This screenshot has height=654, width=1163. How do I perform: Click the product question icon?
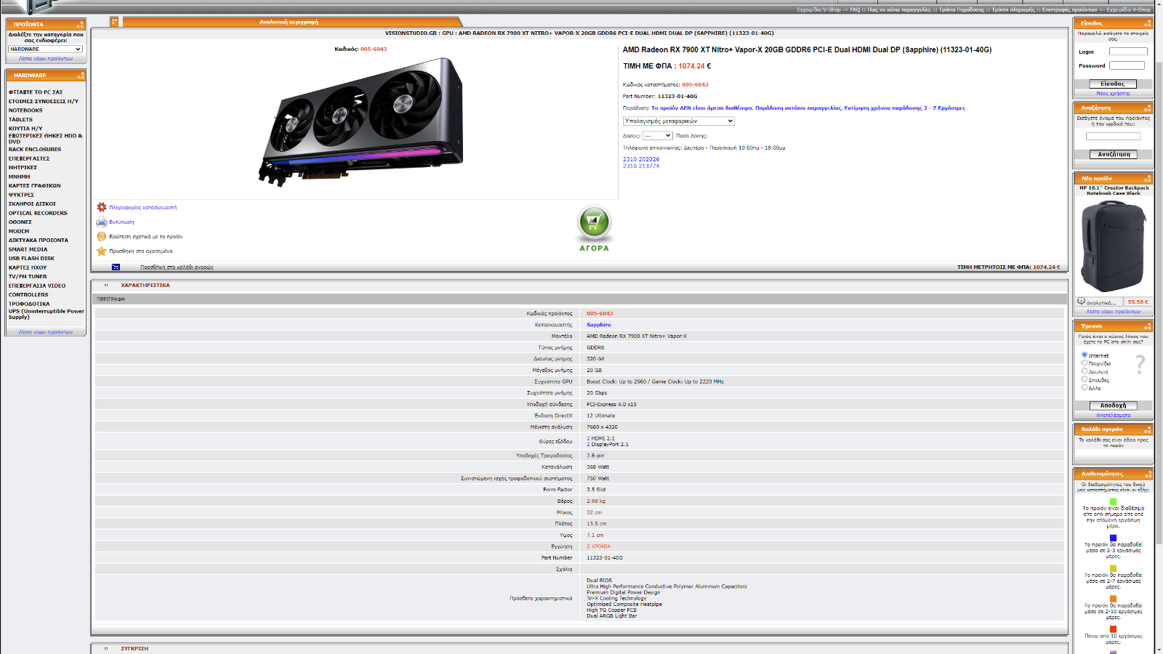pos(102,236)
